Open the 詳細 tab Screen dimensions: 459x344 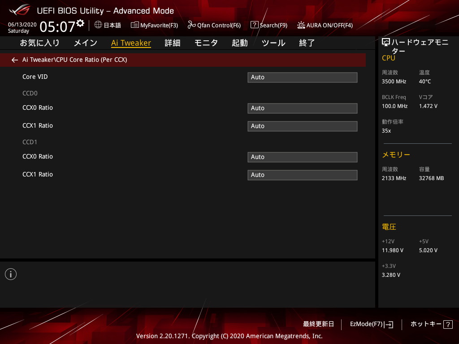173,43
